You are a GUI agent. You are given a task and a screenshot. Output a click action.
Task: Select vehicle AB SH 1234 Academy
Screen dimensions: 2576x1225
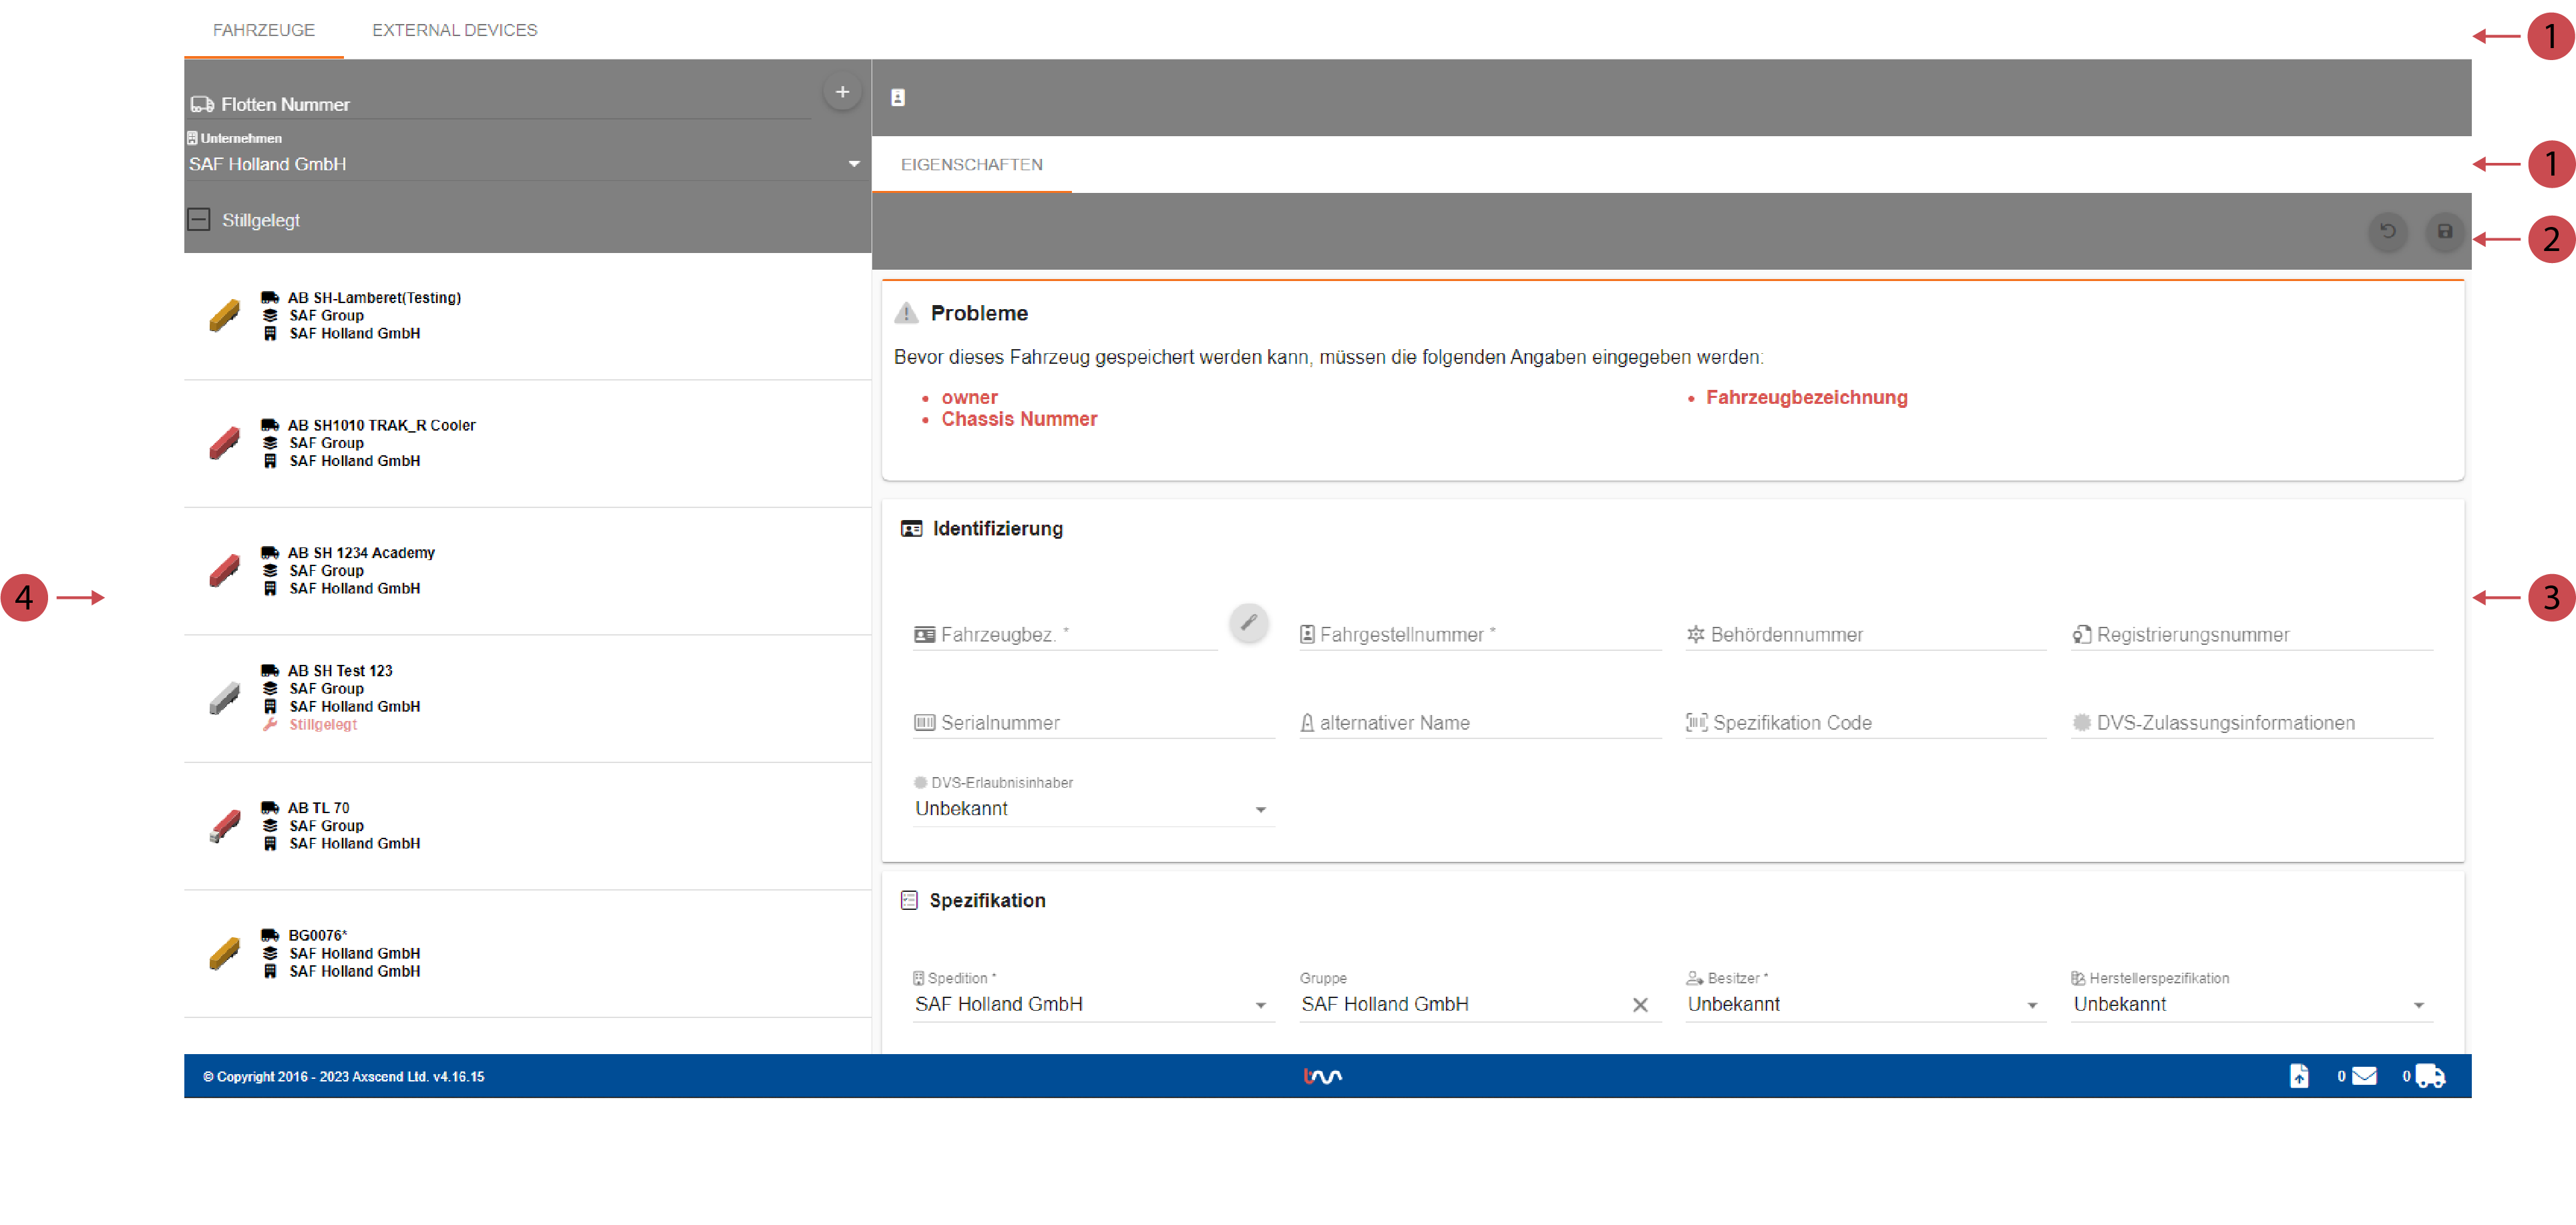tap(361, 553)
